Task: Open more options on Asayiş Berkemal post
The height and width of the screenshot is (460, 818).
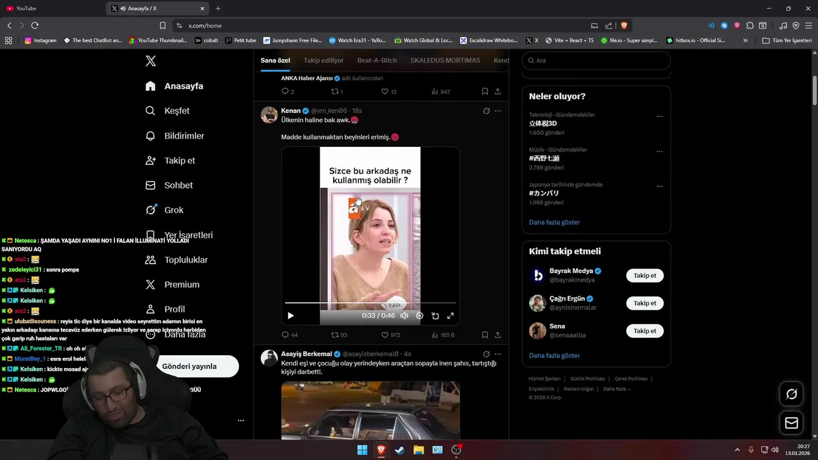Action: pyautogui.click(x=498, y=354)
